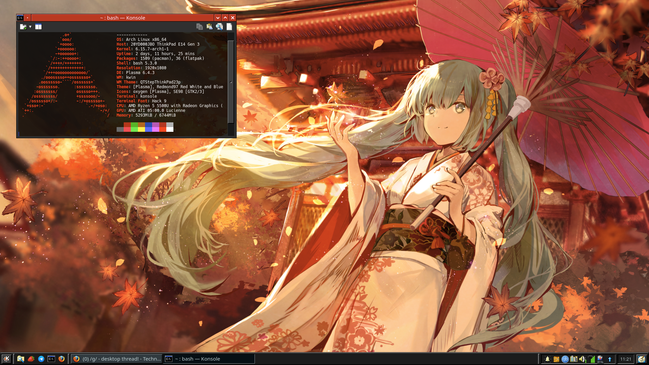Viewport: 649px width, 365px height.
Task: Open the Konsole window menu icon
Action: pos(20,18)
